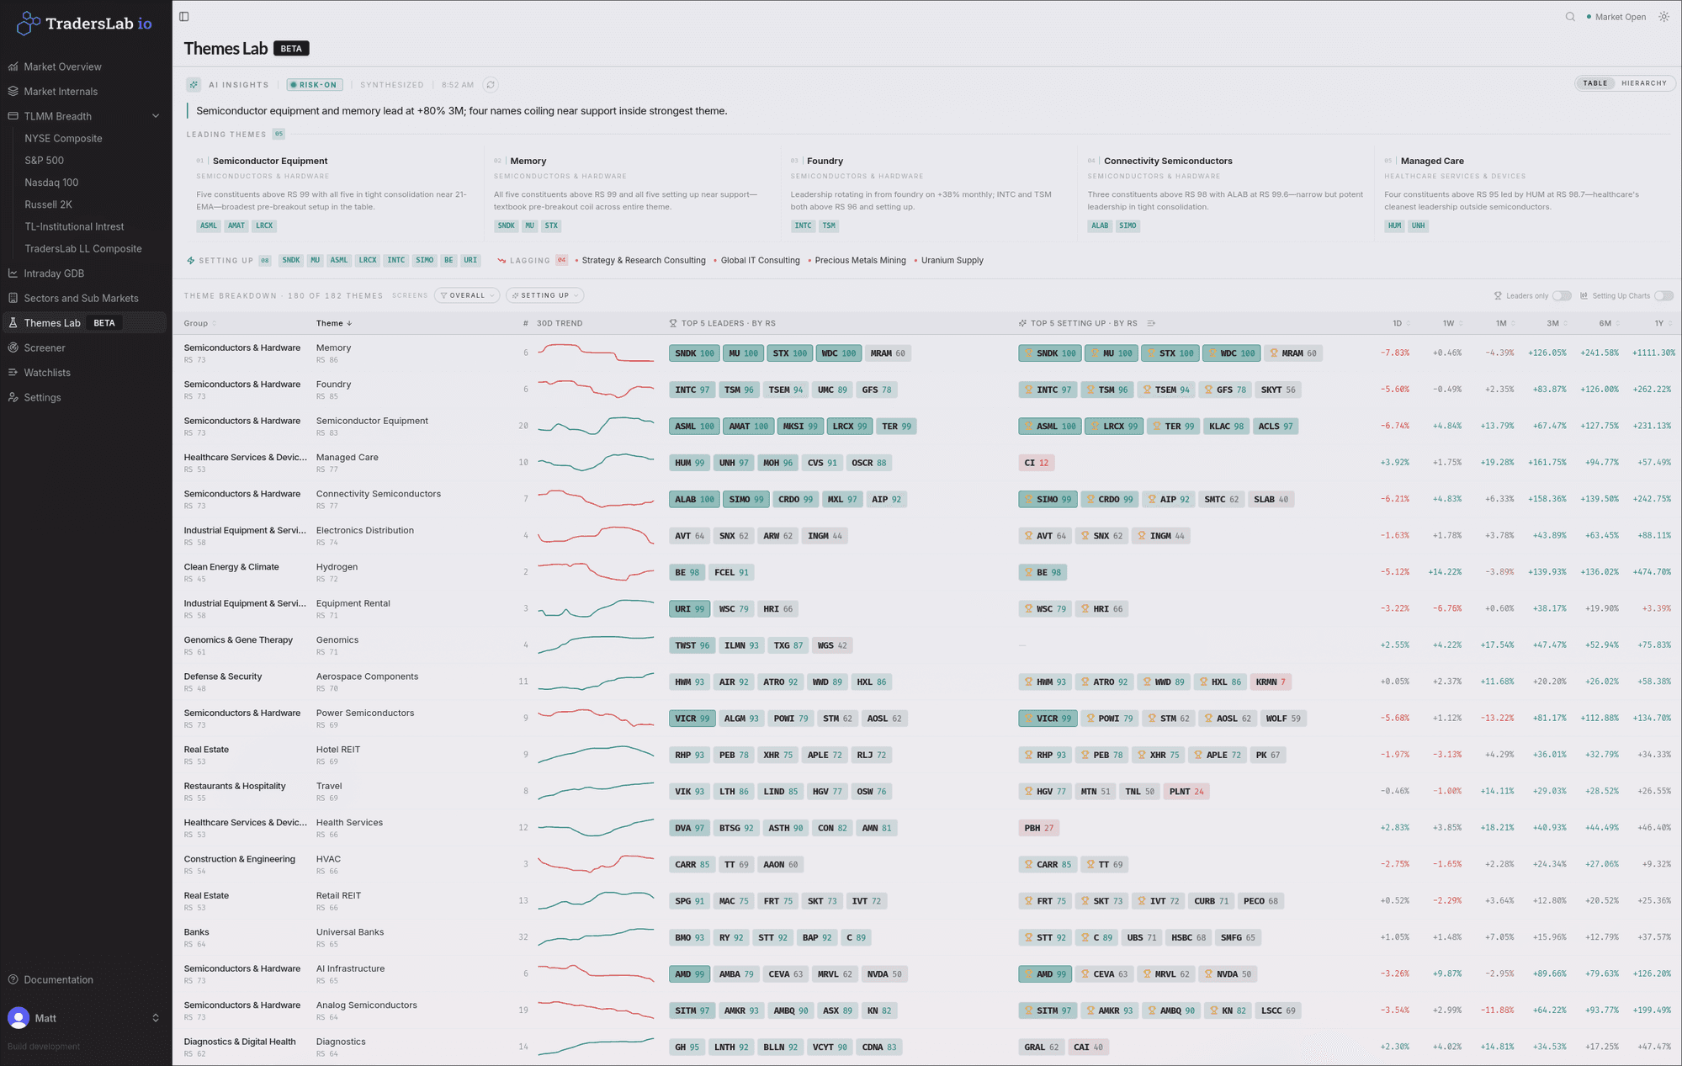
Task: Click KRMN 7 chip in Aerospace Components row
Action: point(1271,682)
